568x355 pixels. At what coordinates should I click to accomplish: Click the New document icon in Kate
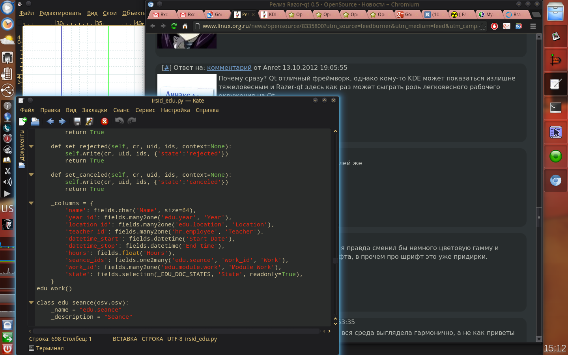tap(22, 121)
